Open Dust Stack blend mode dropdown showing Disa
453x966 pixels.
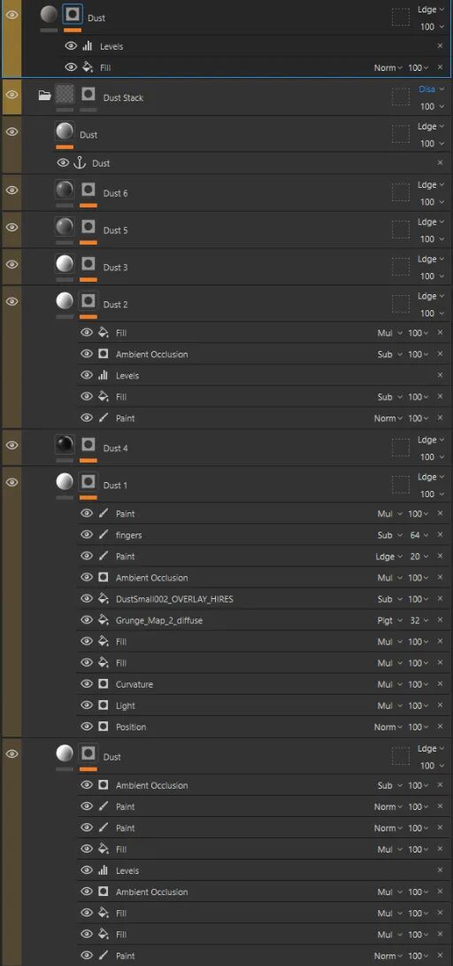click(x=426, y=89)
